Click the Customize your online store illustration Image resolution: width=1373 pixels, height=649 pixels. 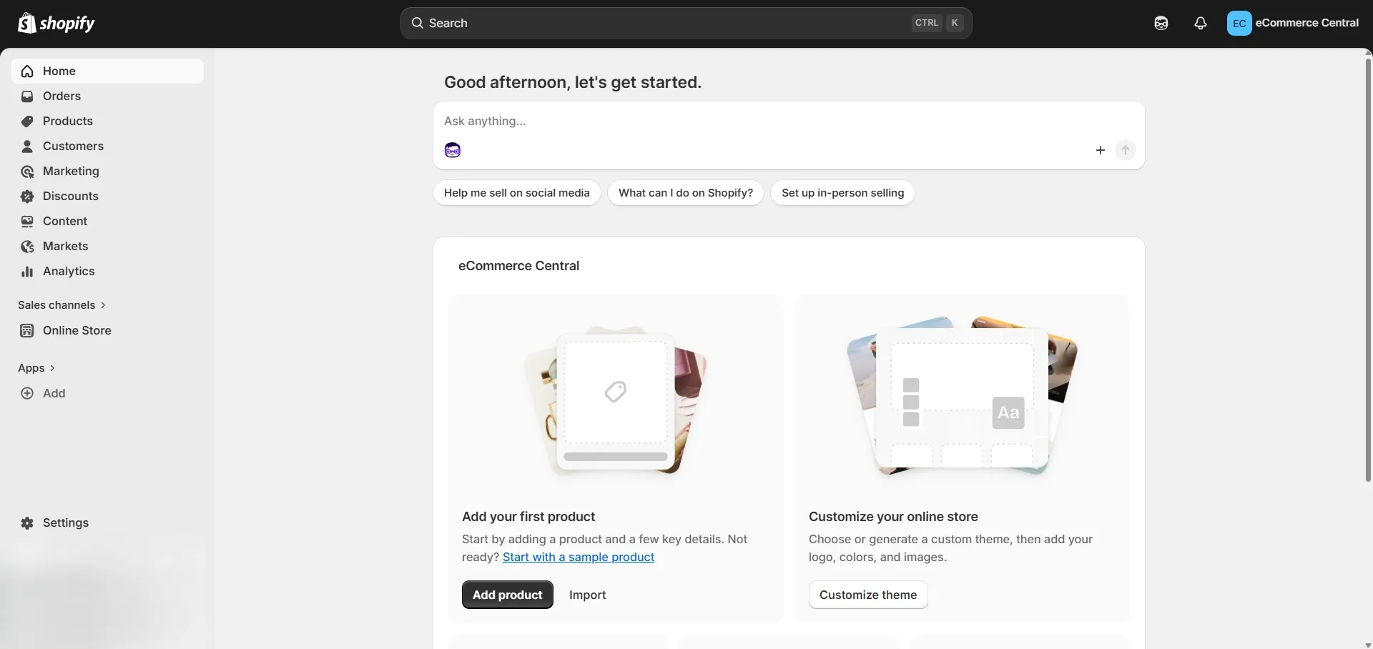coord(963,396)
